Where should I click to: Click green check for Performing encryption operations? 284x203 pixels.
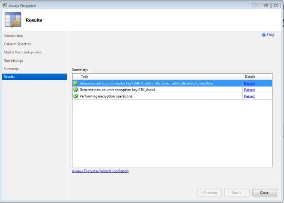(76, 96)
